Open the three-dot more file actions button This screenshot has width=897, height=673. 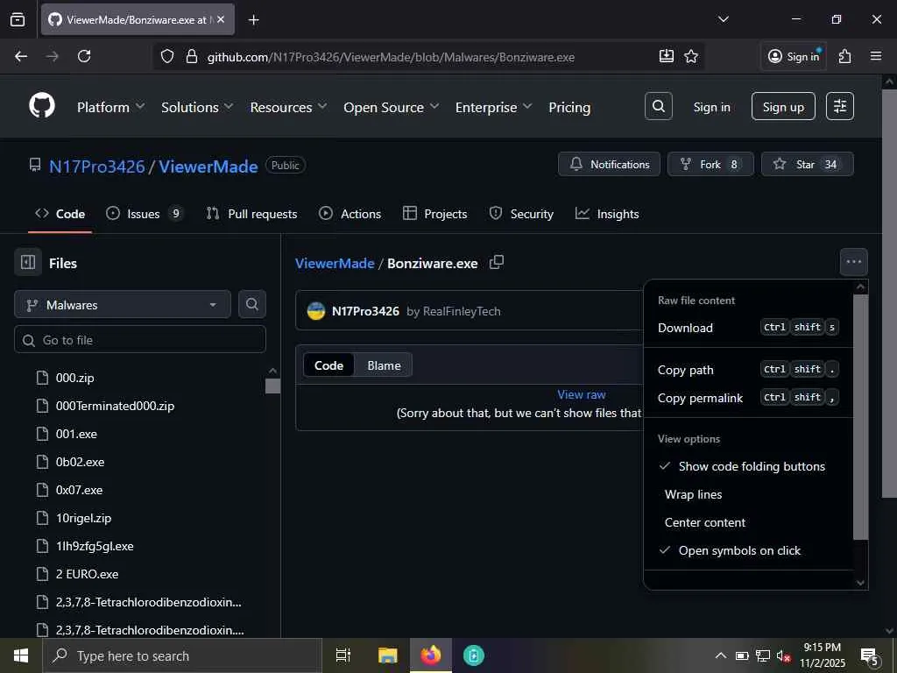pos(853,262)
